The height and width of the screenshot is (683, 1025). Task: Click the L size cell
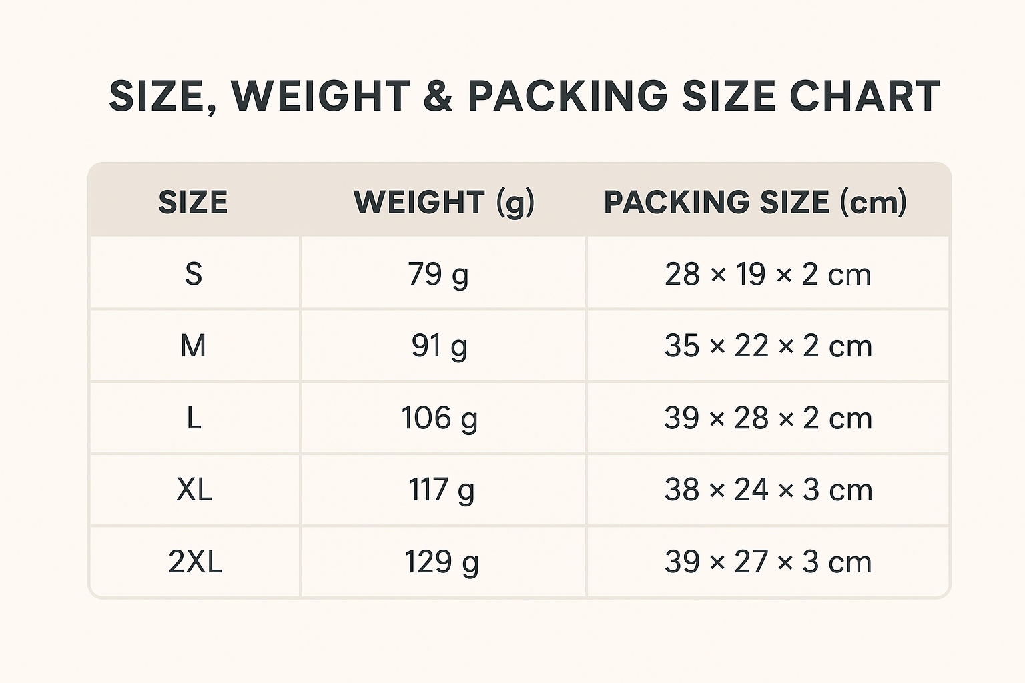point(193,418)
